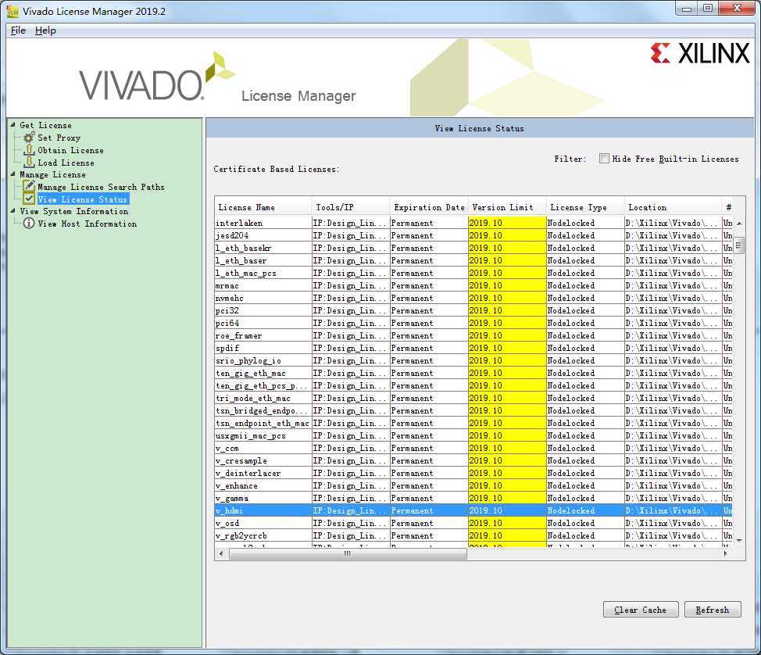Select the v_cresample license row
This screenshot has height=655, width=761.
tap(473, 461)
